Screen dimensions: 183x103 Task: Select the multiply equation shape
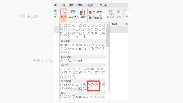(69, 61)
